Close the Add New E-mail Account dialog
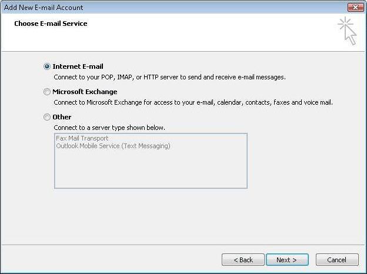Screen dimensions: 367x274 (x=355, y=8)
